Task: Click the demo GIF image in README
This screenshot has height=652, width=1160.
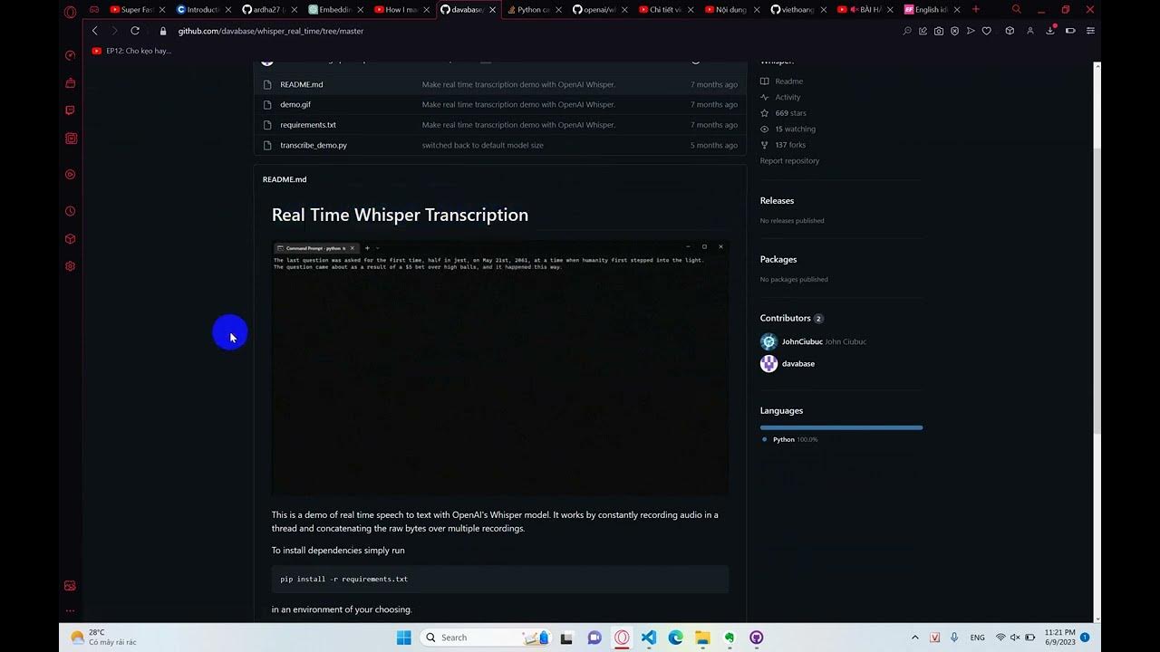Action: coord(500,368)
